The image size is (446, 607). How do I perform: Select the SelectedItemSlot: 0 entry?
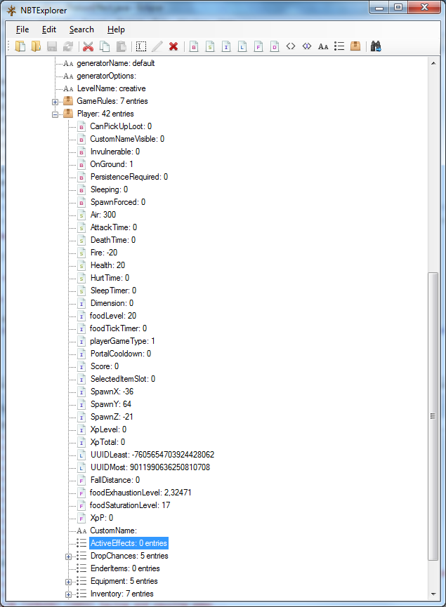(x=123, y=379)
